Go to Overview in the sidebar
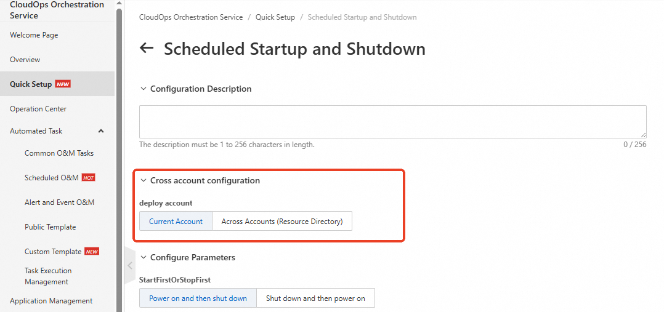This screenshot has width=664, height=312. 25,60
